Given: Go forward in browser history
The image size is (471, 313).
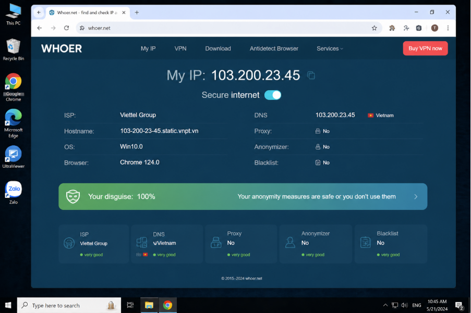Looking at the screenshot, I should [53, 28].
